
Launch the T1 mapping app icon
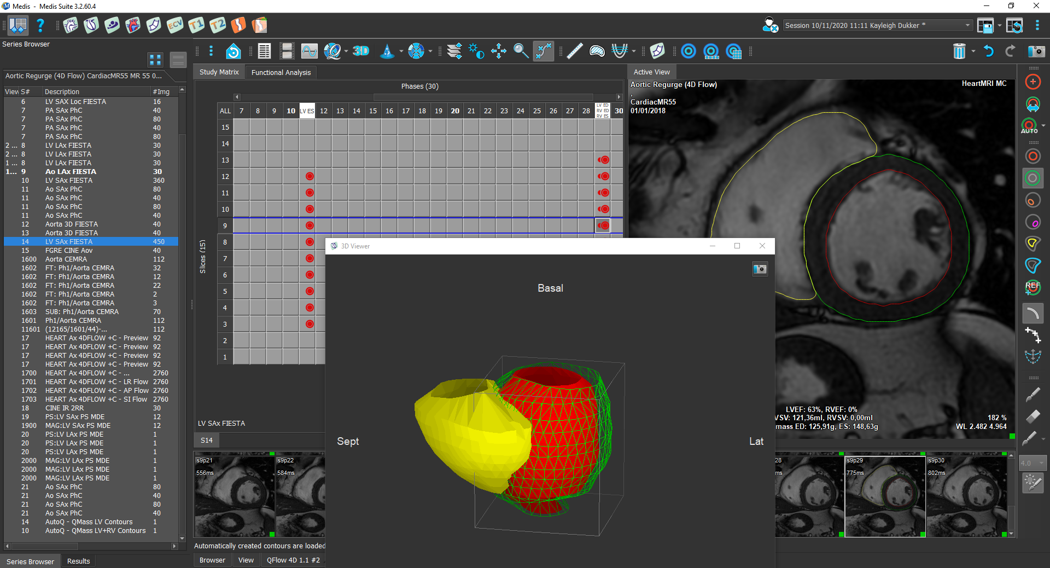point(196,25)
